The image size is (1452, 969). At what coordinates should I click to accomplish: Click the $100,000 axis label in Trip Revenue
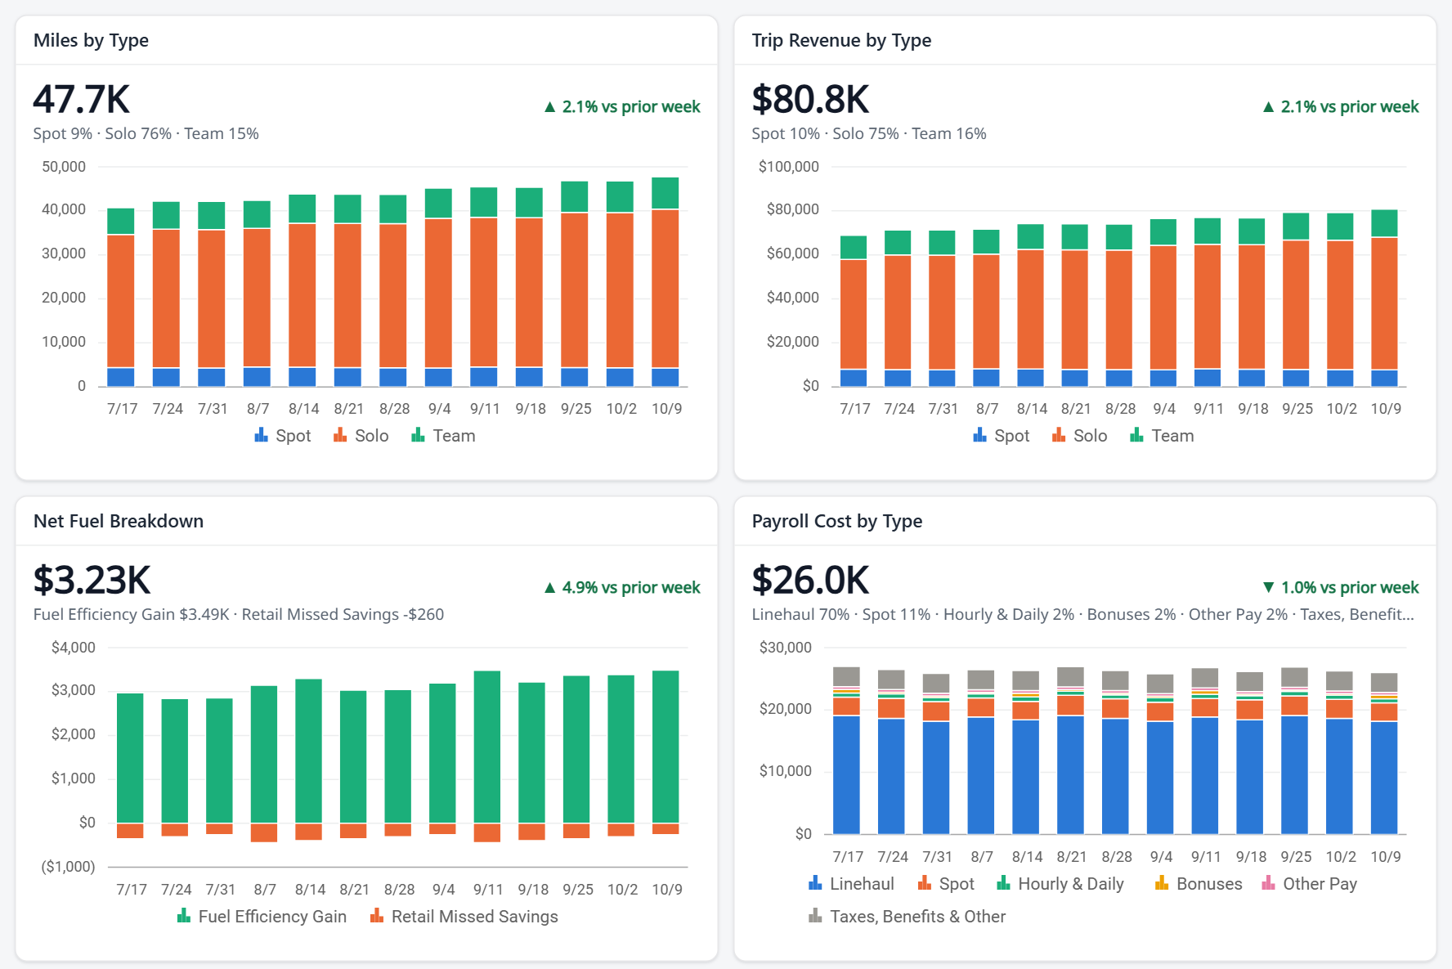tap(788, 166)
